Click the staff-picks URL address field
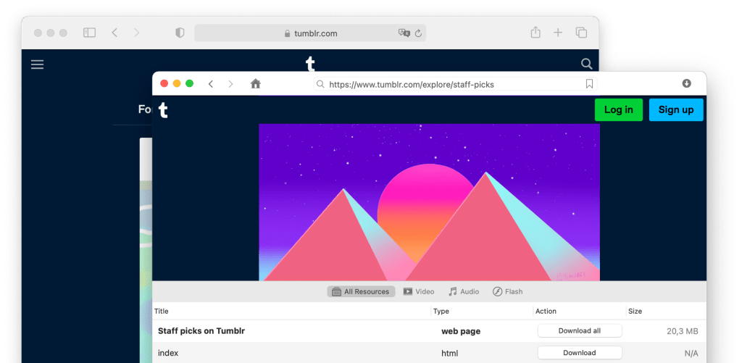Screen dimensions: 742x363 pyautogui.click(x=449, y=84)
